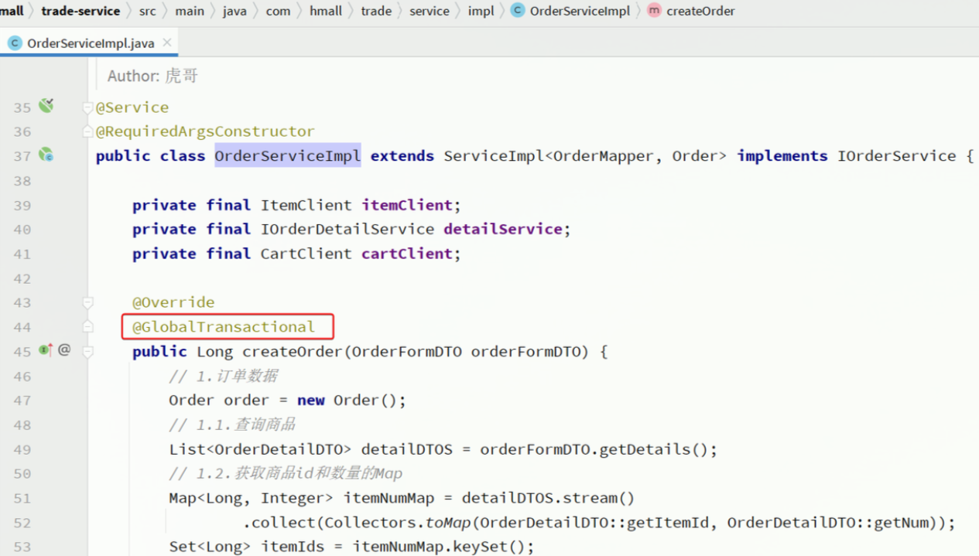Image resolution: width=979 pixels, height=556 pixels.
Task: Click the impl breadcrumb segment
Action: (x=481, y=11)
